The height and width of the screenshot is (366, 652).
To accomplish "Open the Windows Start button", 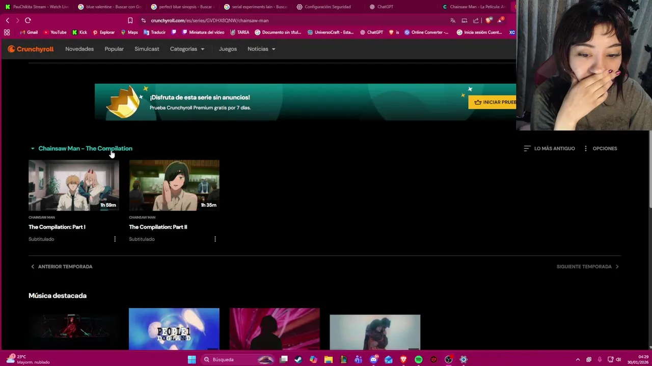I will [192, 359].
